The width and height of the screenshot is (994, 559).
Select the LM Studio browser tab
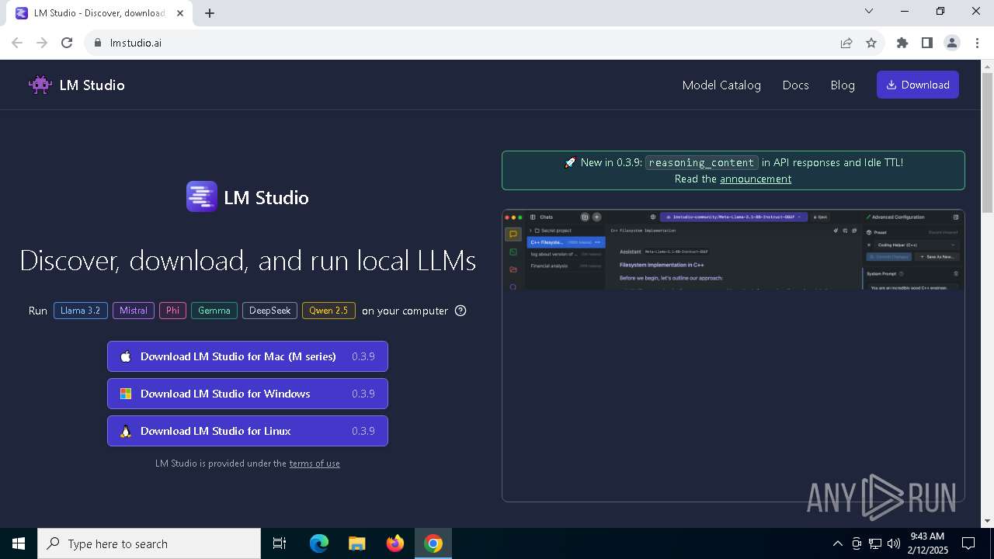coord(99,13)
